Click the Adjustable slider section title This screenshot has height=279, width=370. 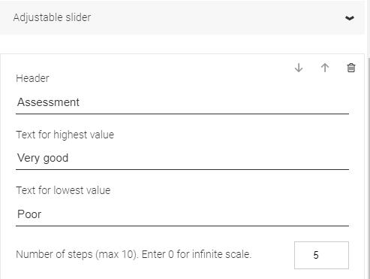tap(52, 17)
